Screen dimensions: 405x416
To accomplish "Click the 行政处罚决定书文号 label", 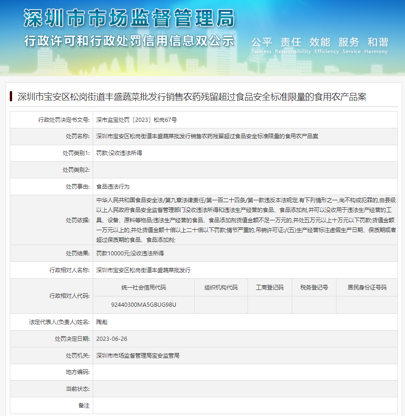I will [64, 120].
